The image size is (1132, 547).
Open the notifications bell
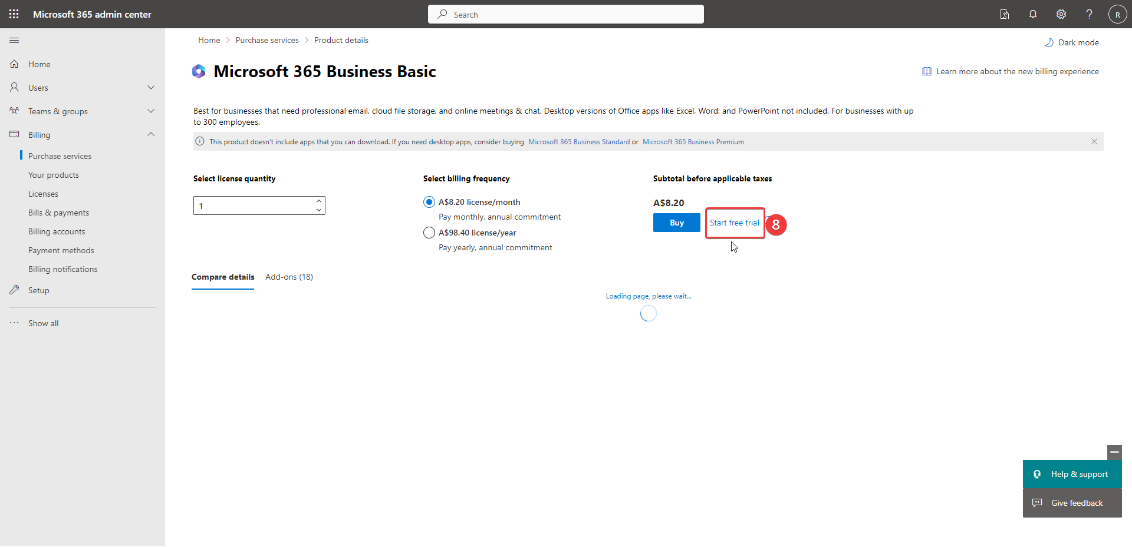[x=1032, y=14]
